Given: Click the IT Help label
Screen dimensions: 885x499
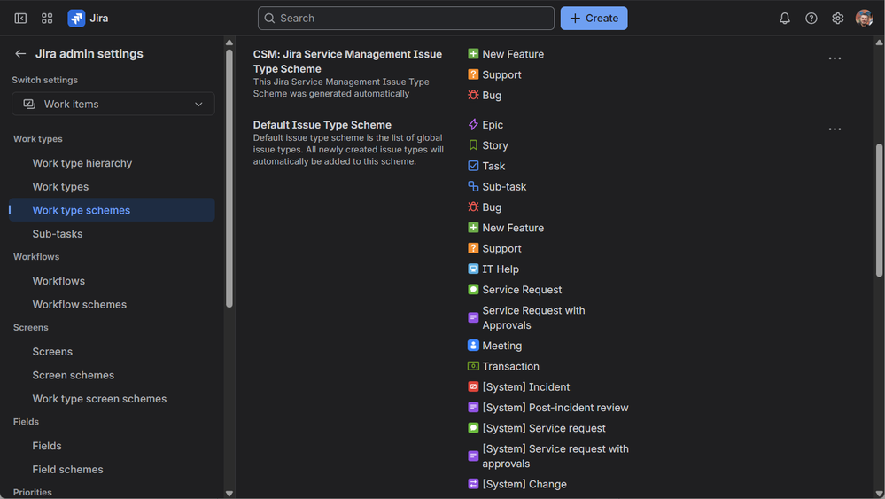Looking at the screenshot, I should point(500,269).
